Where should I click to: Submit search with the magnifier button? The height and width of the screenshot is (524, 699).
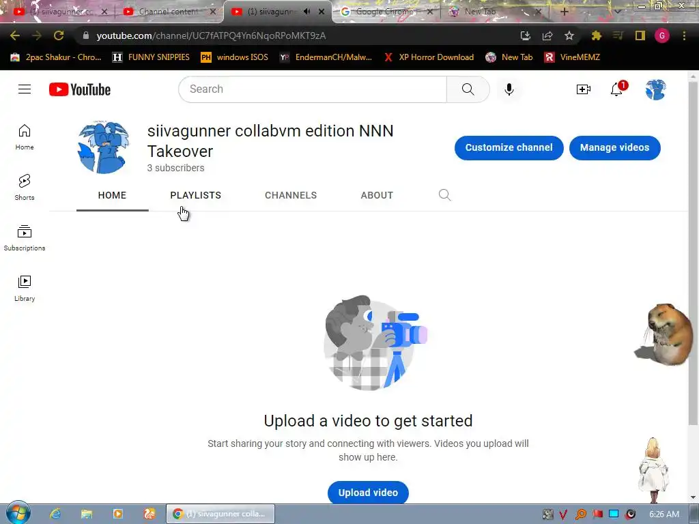coord(468,89)
